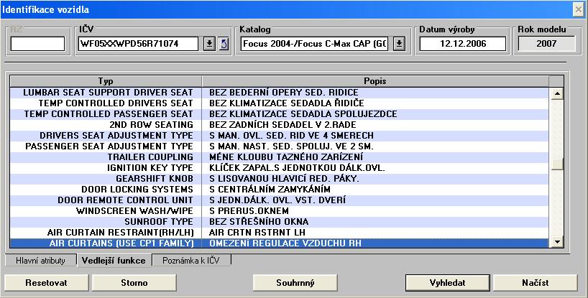Click into the IČV text field

coord(139,44)
